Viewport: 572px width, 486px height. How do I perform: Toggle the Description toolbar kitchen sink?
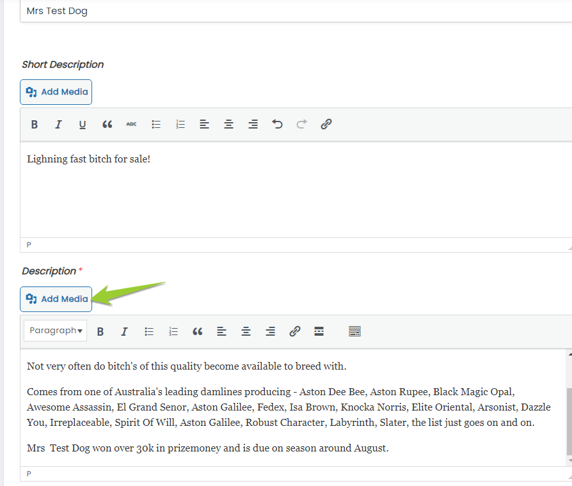[x=354, y=331]
